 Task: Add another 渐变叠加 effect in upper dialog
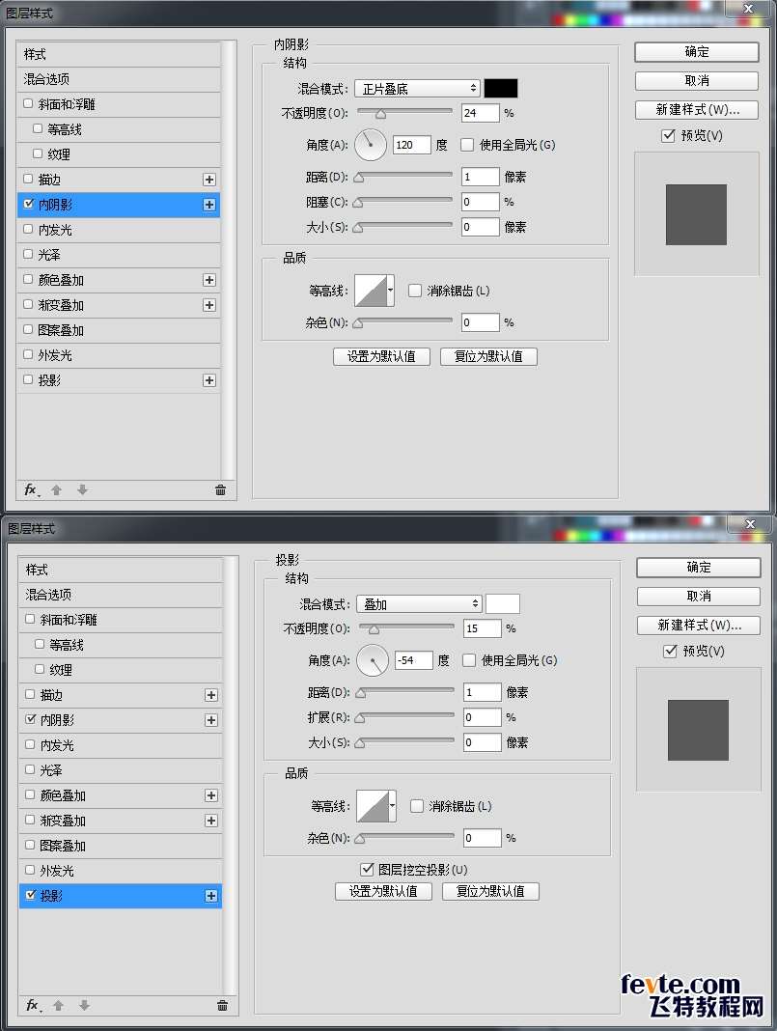209,305
